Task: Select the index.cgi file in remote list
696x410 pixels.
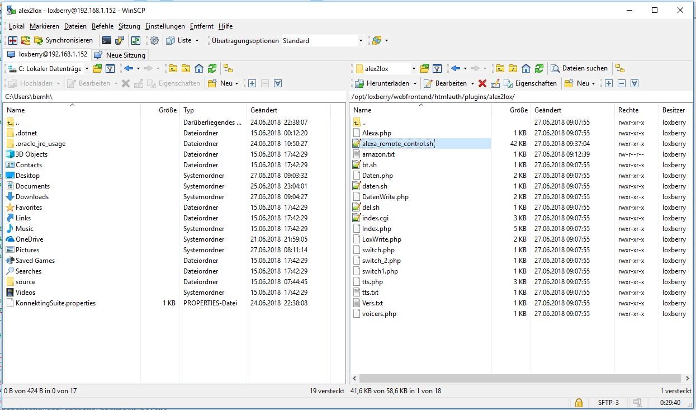Action: [x=375, y=218]
